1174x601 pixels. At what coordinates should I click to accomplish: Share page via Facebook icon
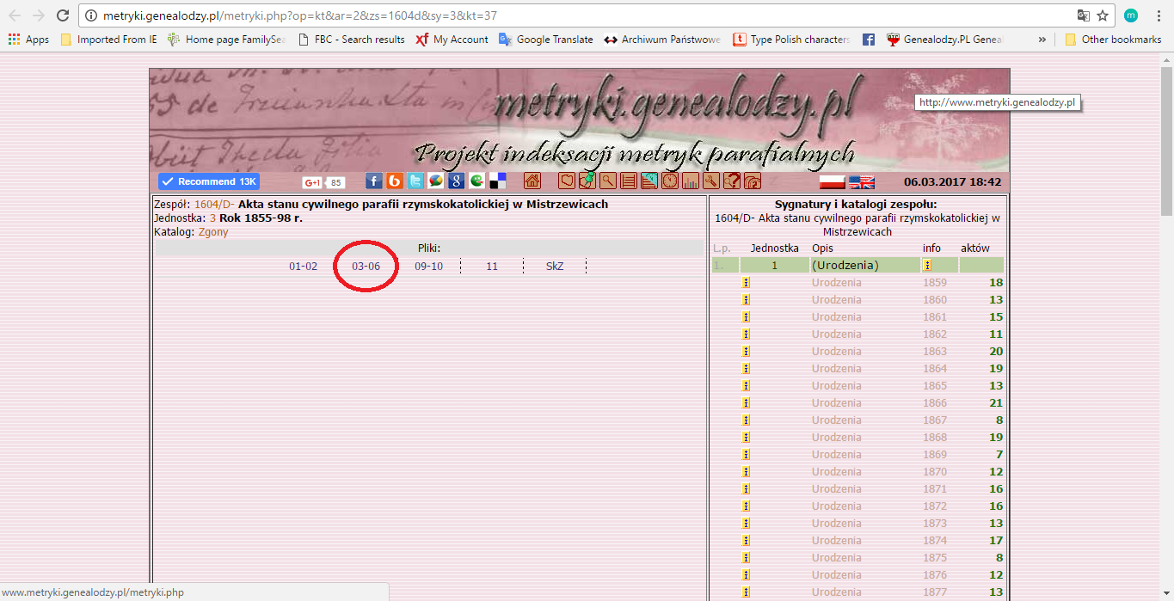tap(373, 181)
